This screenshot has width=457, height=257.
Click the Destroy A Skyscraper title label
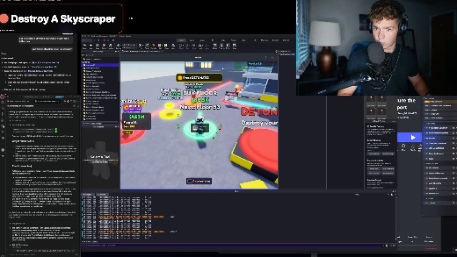tap(63, 19)
